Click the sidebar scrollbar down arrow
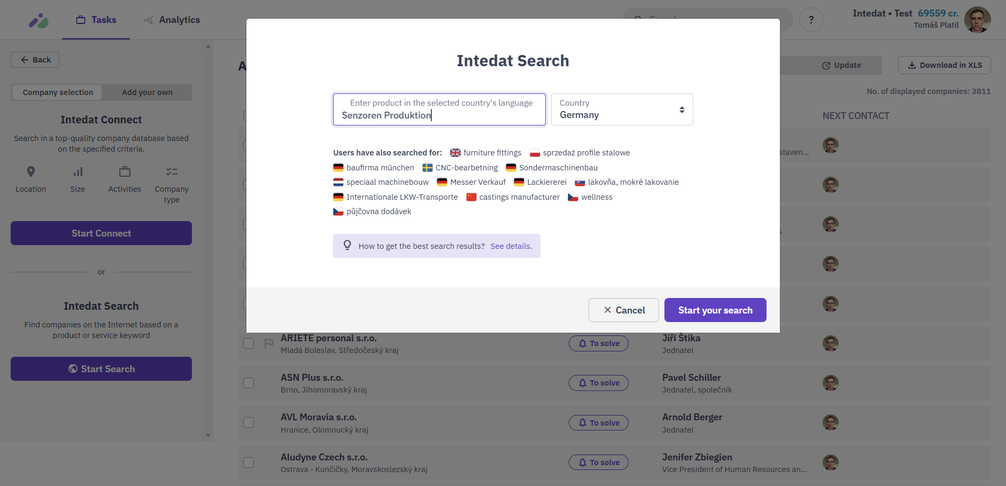 click(208, 436)
